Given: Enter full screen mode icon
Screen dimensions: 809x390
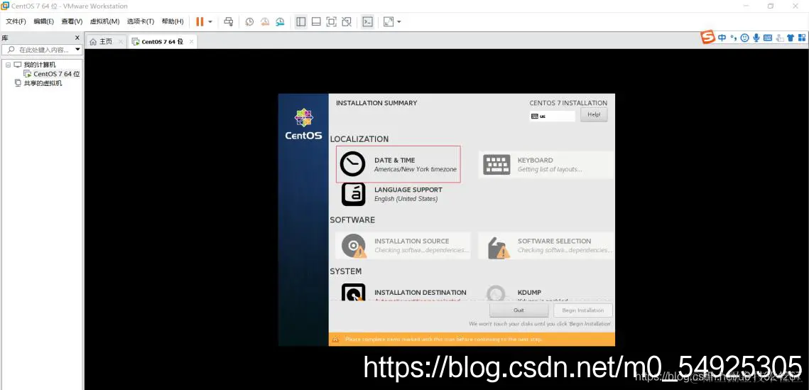Looking at the screenshot, I should coord(331,21).
